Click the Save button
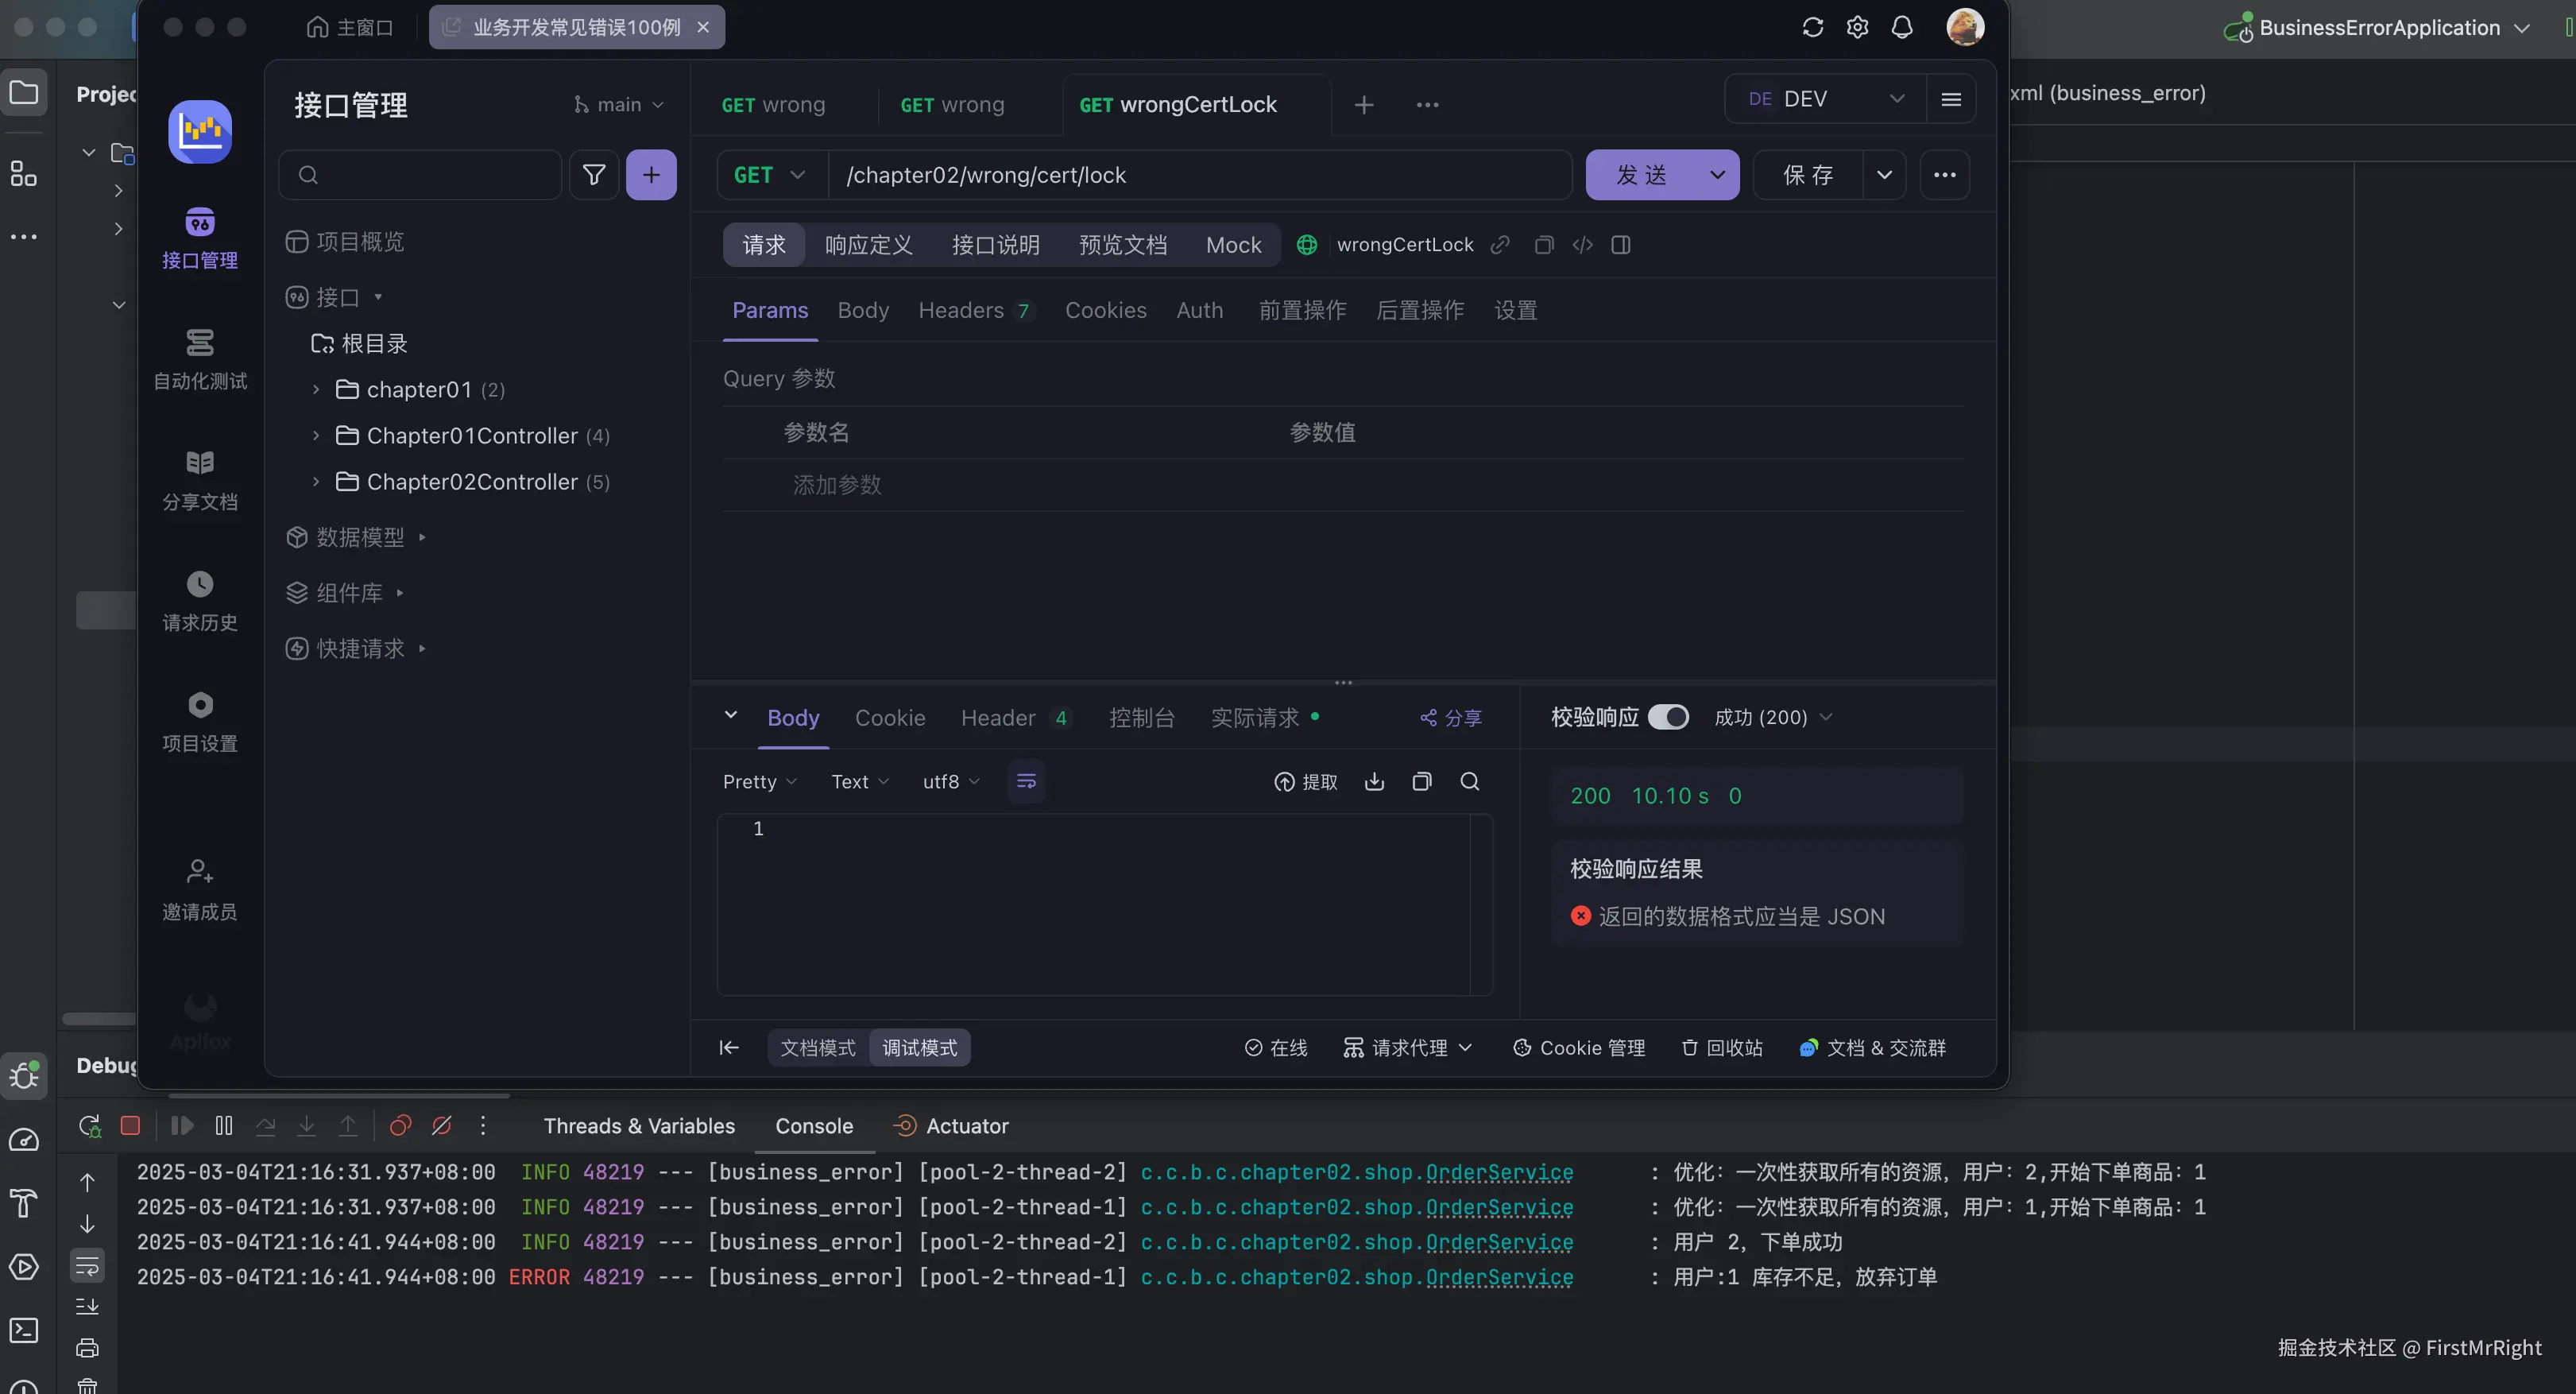Image resolution: width=2576 pixels, height=1394 pixels. coord(1808,175)
